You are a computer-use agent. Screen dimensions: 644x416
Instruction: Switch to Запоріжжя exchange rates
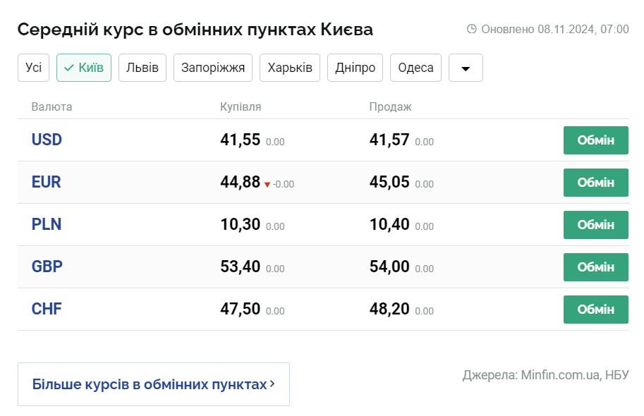tap(213, 68)
